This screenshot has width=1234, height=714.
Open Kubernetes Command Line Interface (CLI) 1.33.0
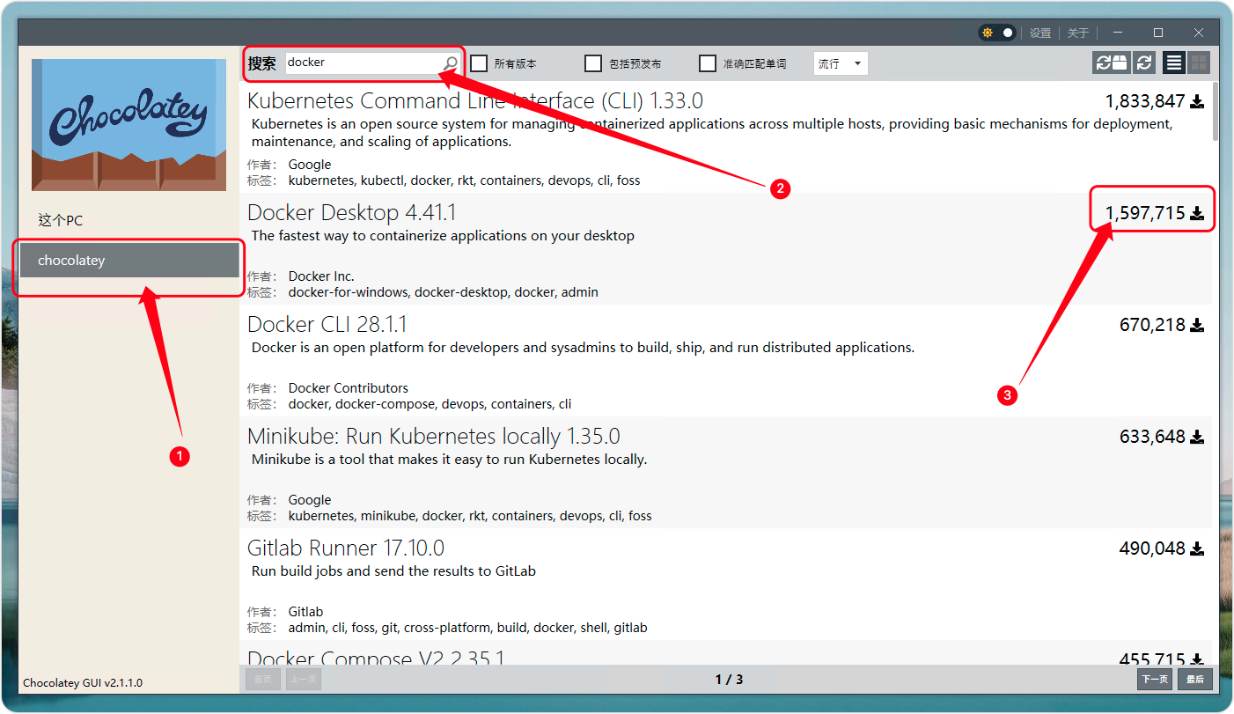475,100
